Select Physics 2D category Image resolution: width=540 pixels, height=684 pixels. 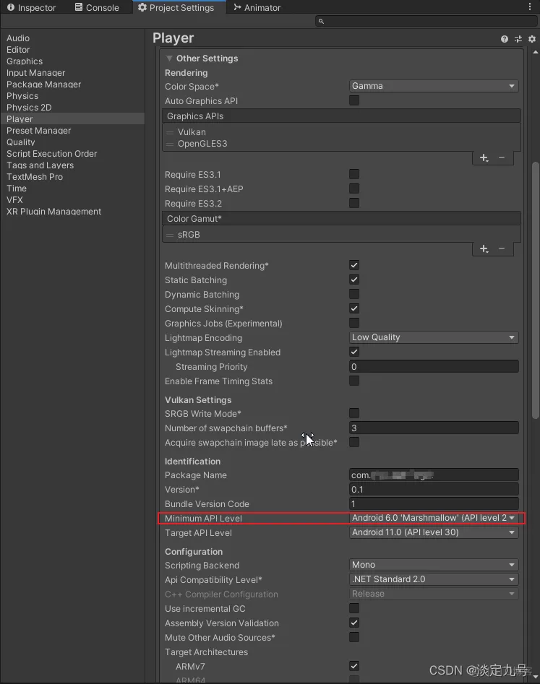point(29,108)
